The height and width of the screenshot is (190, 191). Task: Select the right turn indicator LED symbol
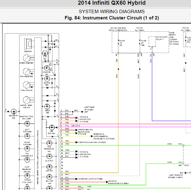pyautogui.click(x=27, y=149)
